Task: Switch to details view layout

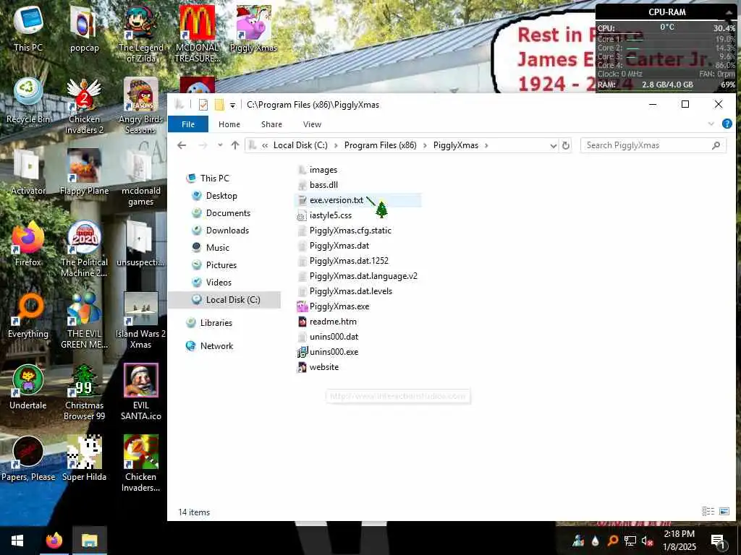Action: (x=708, y=512)
